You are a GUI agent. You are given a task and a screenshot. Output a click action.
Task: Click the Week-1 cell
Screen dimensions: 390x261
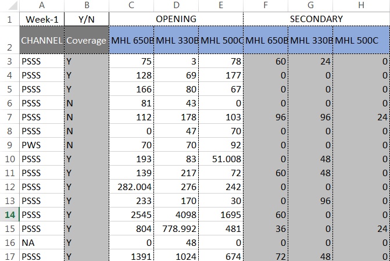tap(42, 19)
